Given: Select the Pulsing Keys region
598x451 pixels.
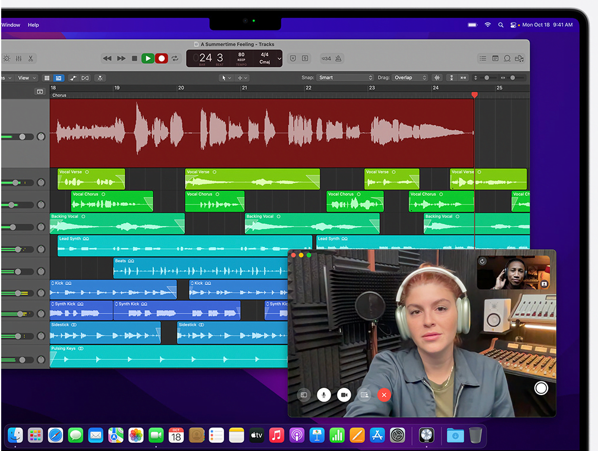Looking at the screenshot, I should pos(169,356).
